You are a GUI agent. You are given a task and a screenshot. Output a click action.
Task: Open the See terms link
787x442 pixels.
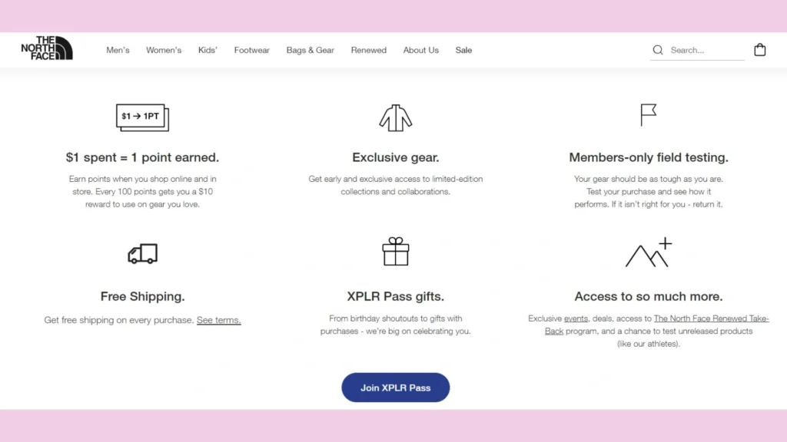[219, 320]
